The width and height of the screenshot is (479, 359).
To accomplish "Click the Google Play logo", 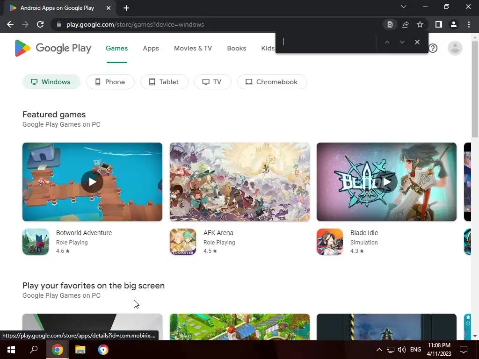I will (x=53, y=48).
